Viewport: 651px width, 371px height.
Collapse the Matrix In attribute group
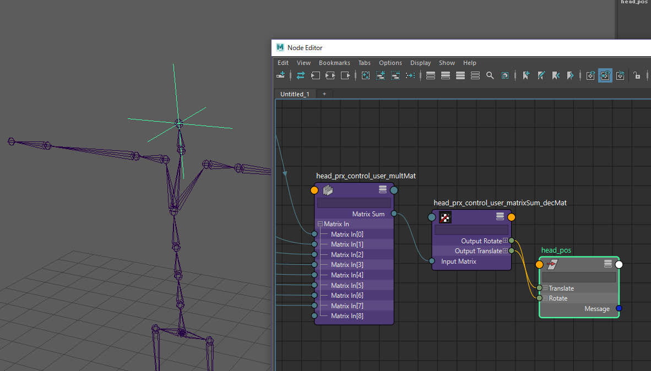(x=320, y=224)
